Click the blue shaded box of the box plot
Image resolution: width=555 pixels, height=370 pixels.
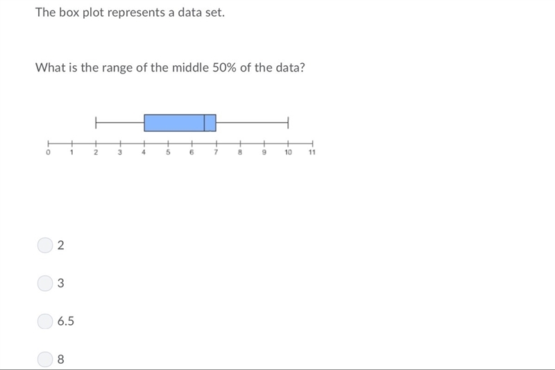point(180,123)
